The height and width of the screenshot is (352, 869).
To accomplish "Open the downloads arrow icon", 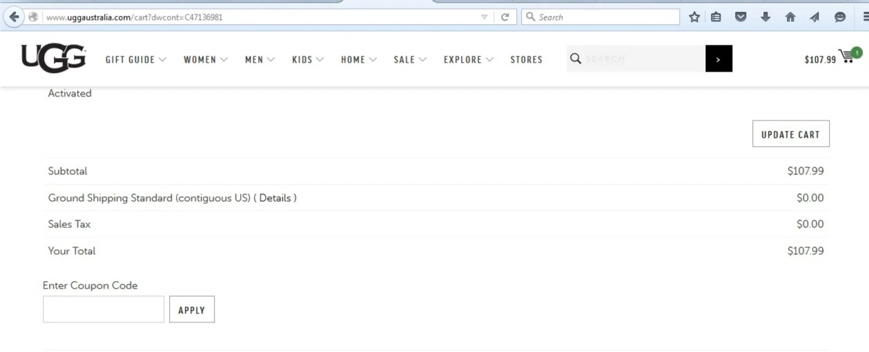I will (765, 17).
